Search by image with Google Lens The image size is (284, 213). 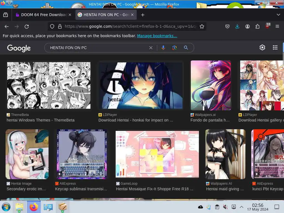click(174, 48)
